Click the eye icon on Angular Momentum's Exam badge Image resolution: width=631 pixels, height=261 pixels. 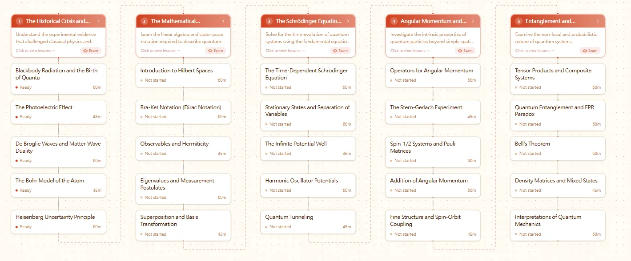point(460,51)
